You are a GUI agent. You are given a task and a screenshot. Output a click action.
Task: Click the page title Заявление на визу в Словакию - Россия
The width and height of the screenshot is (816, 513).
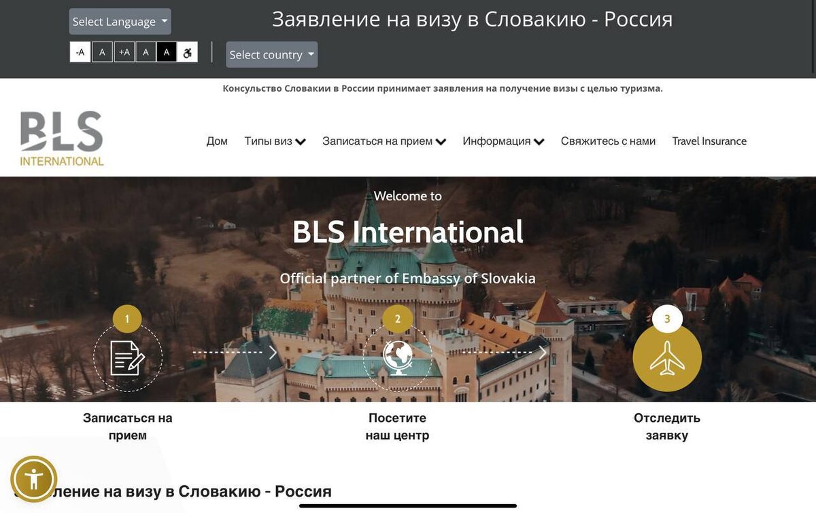point(473,19)
